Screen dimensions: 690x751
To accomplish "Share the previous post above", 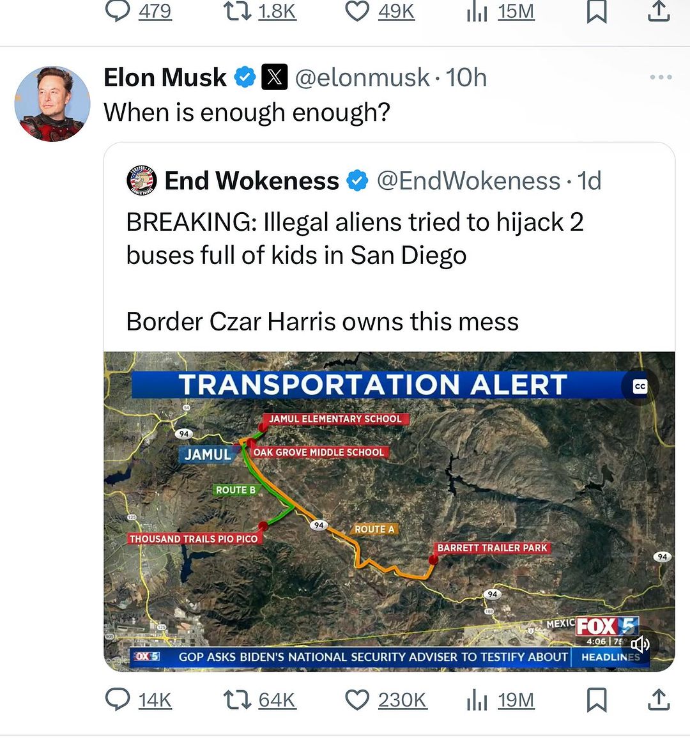I will pos(659,12).
